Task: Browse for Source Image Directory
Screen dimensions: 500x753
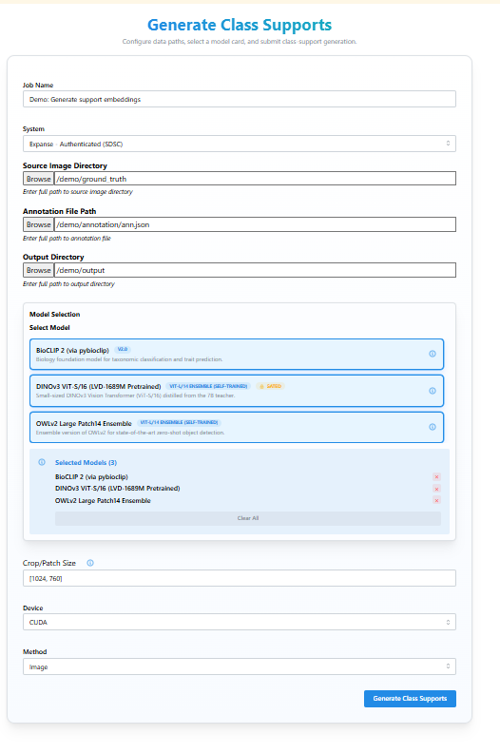Action: click(x=38, y=179)
